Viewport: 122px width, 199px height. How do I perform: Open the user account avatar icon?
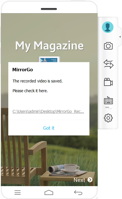click(107, 27)
